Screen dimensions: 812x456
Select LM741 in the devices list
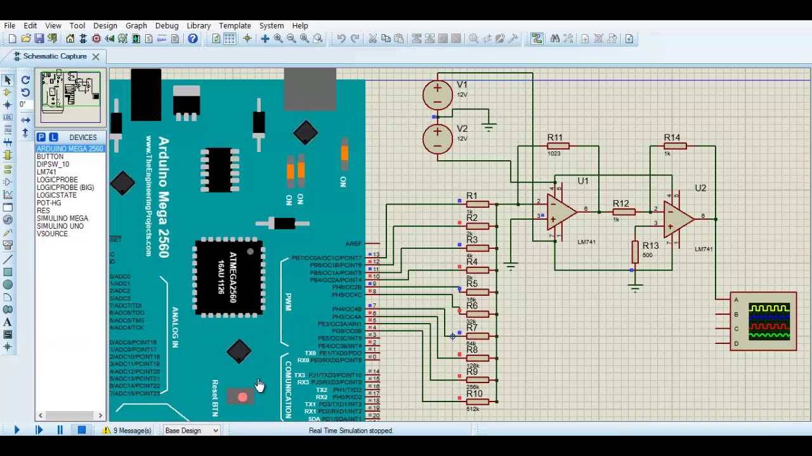[46, 172]
